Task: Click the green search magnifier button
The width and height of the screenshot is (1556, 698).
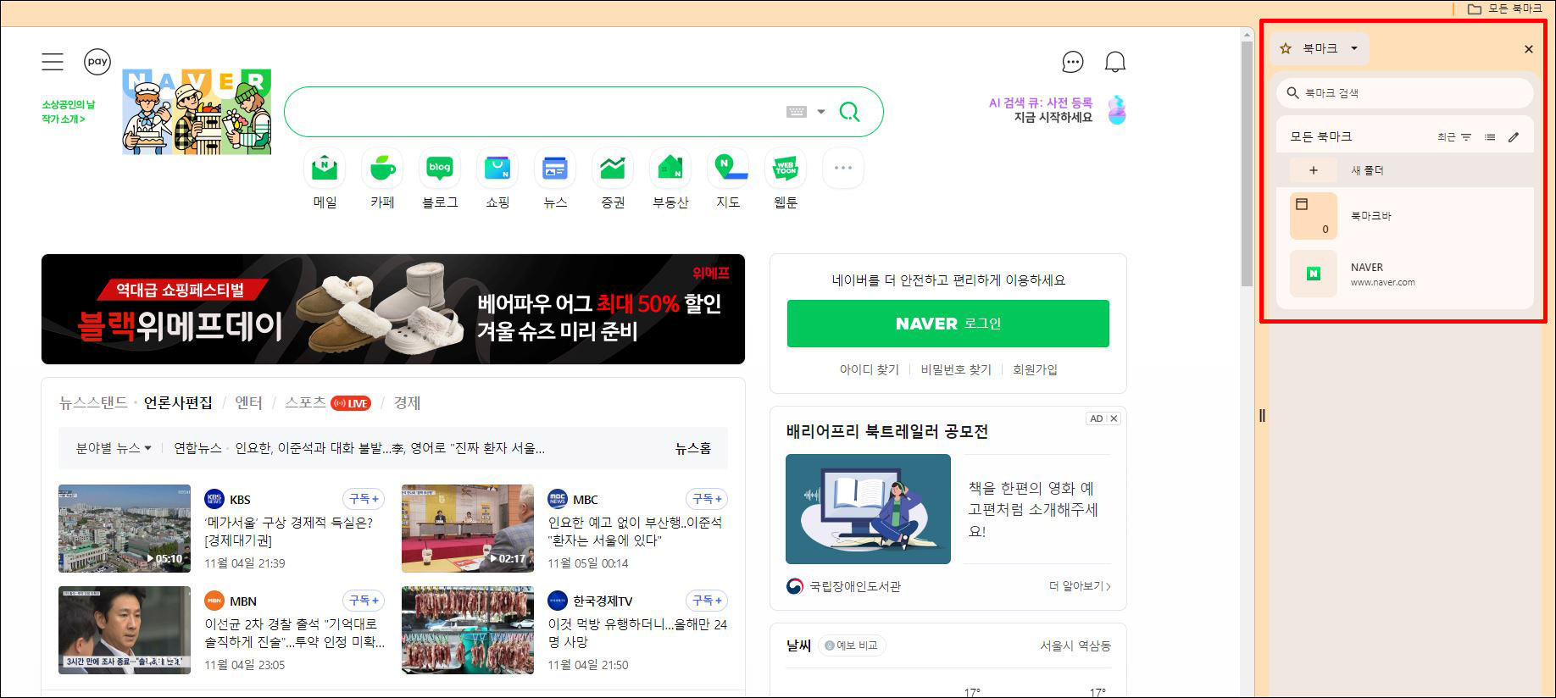Action: [849, 112]
